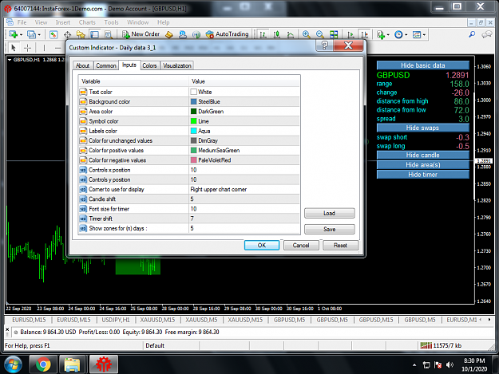Open the New Chart tool
Screen dimensions: 499x374
tap(14, 34)
